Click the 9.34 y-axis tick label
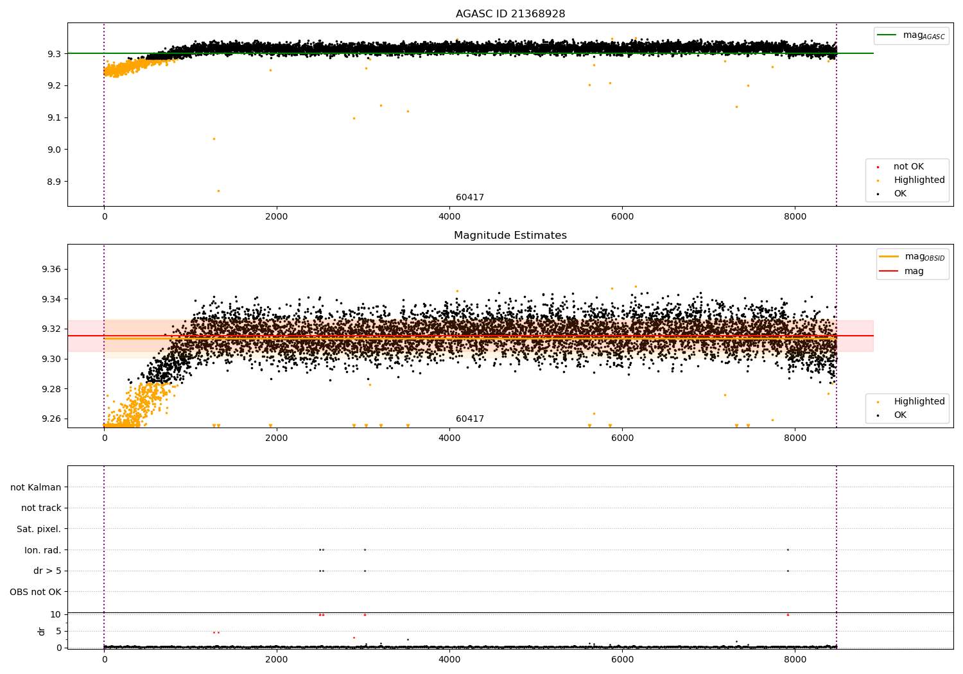The image size is (963, 674). [51, 299]
